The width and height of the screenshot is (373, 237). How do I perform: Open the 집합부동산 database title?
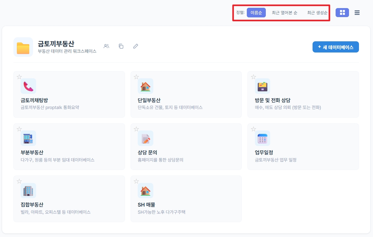32,205
